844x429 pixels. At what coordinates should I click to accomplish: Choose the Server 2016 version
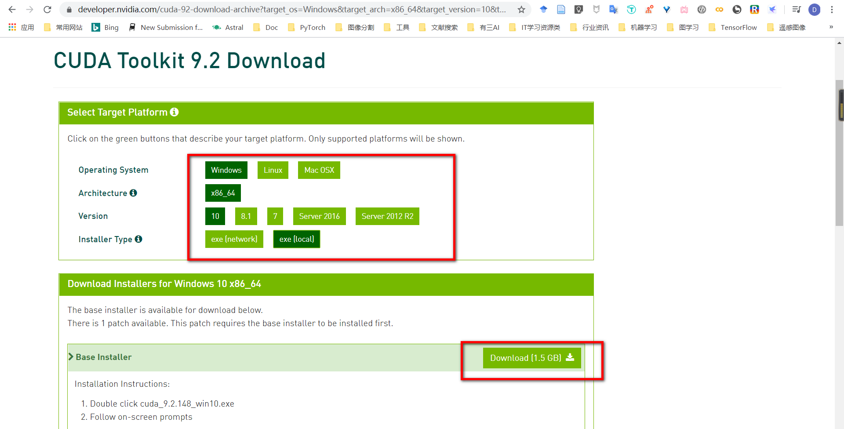click(x=320, y=216)
